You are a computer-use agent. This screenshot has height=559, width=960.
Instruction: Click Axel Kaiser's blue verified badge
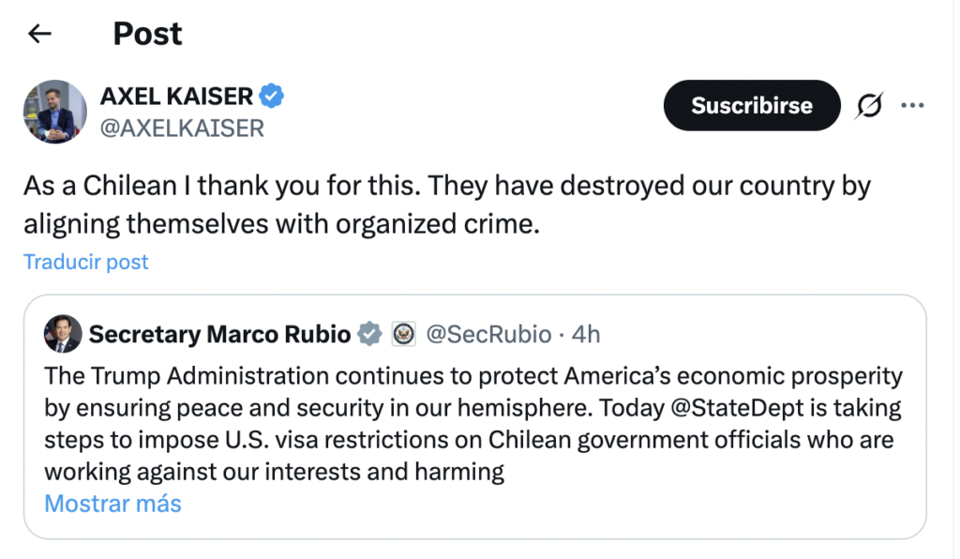click(x=272, y=96)
